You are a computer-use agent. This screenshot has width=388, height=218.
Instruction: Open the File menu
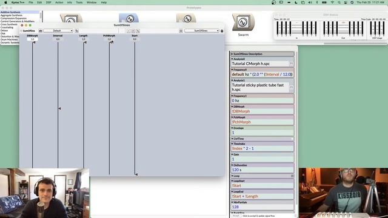click(31, 2)
